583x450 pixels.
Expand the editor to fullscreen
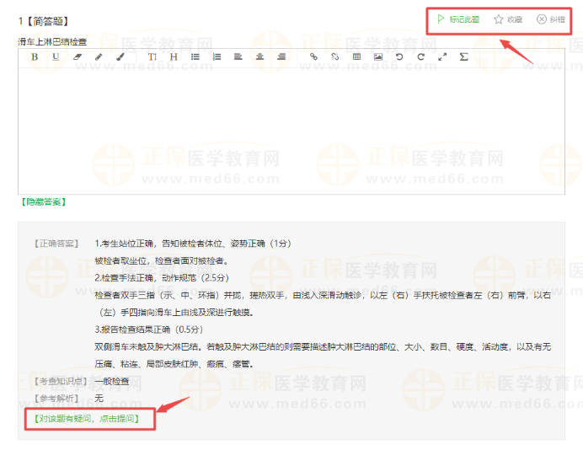click(442, 56)
